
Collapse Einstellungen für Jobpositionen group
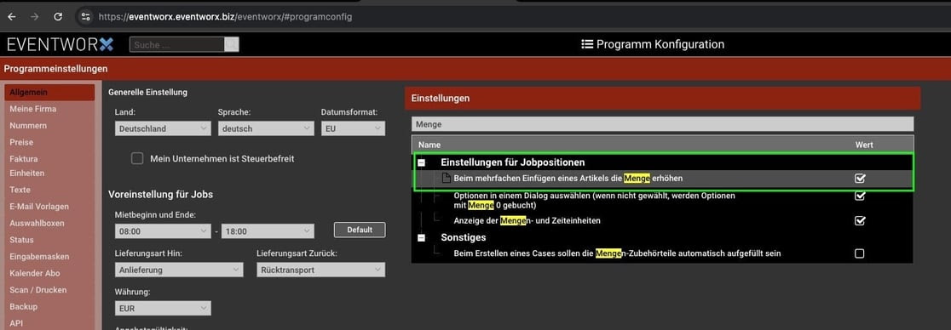click(422, 163)
